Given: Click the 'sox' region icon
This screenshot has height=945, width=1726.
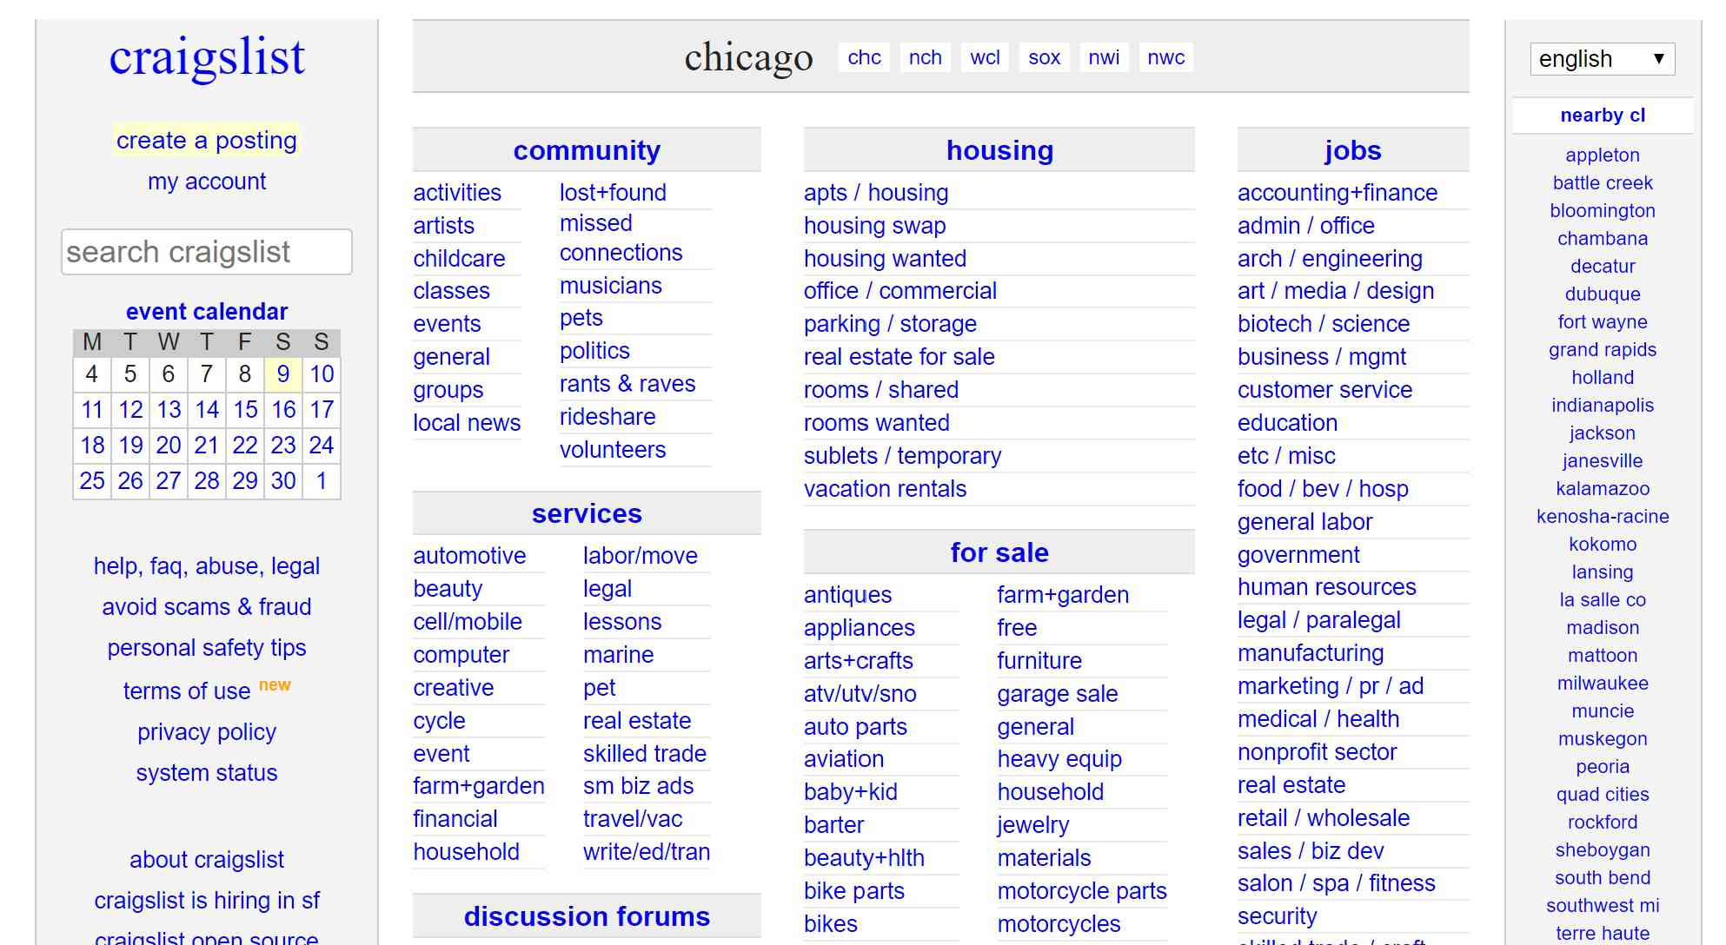Looking at the screenshot, I should 1043,56.
